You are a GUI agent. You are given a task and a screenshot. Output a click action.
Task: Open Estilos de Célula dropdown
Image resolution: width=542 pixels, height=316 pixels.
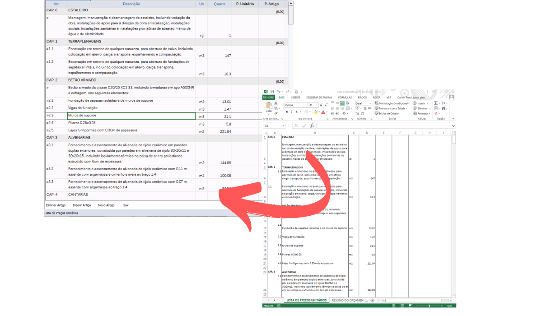click(387, 113)
